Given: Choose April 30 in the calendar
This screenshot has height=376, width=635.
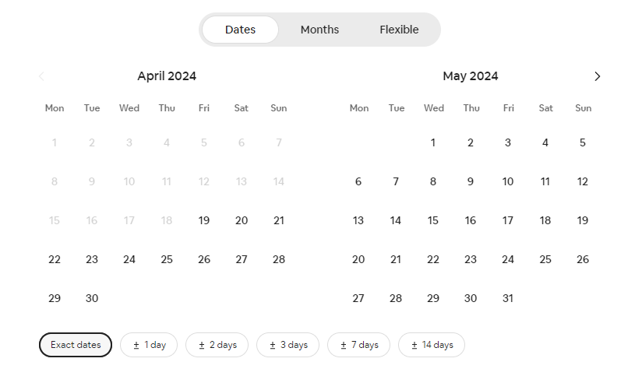Looking at the screenshot, I should click(x=92, y=298).
